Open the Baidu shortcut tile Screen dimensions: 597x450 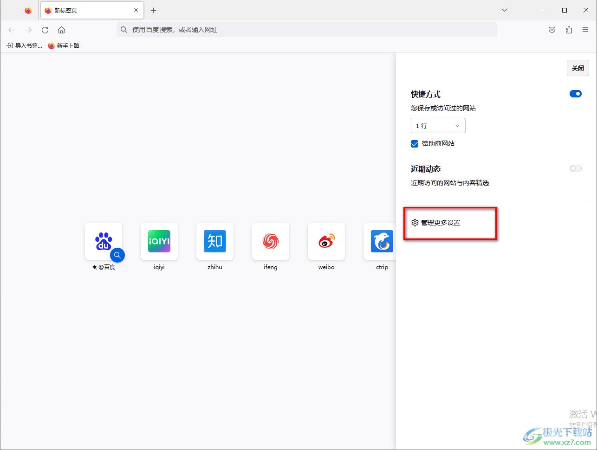(x=104, y=241)
